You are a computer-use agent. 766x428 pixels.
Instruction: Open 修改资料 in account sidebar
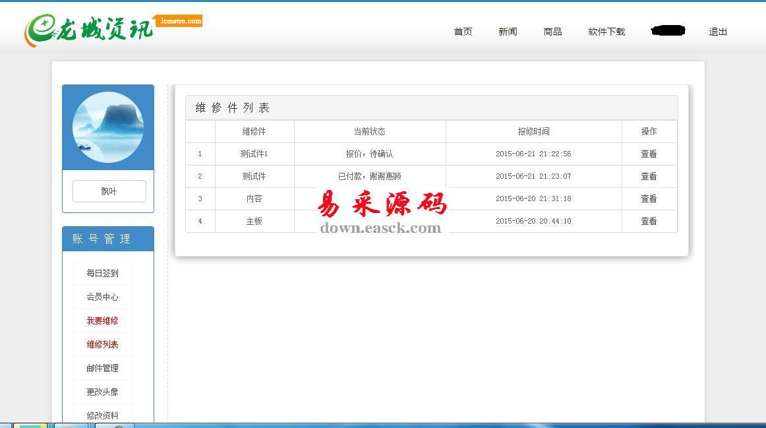coord(102,415)
